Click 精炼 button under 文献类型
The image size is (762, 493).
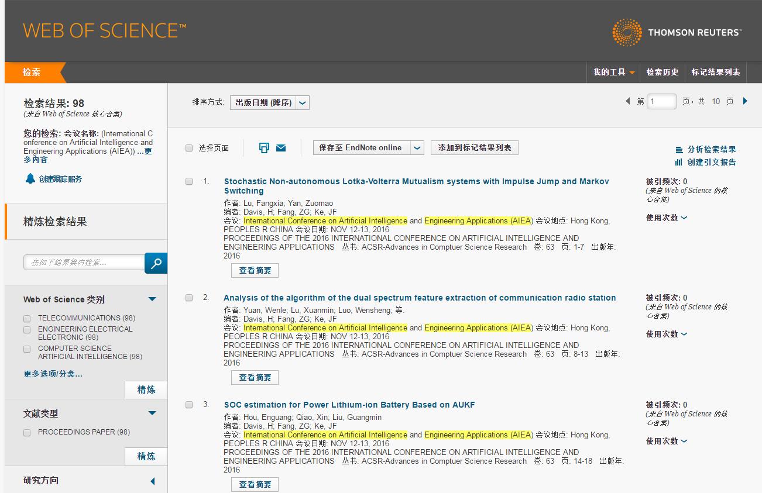point(146,457)
